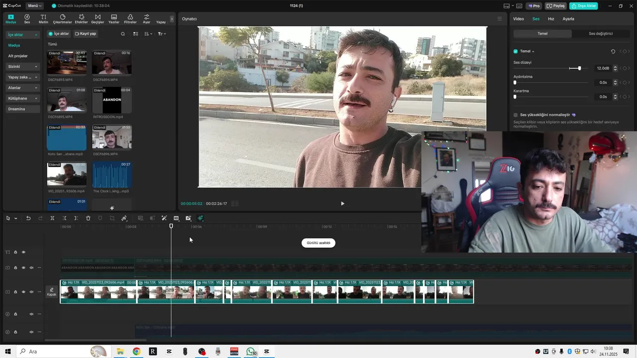Hide the overlay INTROSSOON video track
Image resolution: width=637 pixels, height=358 pixels.
[23, 268]
